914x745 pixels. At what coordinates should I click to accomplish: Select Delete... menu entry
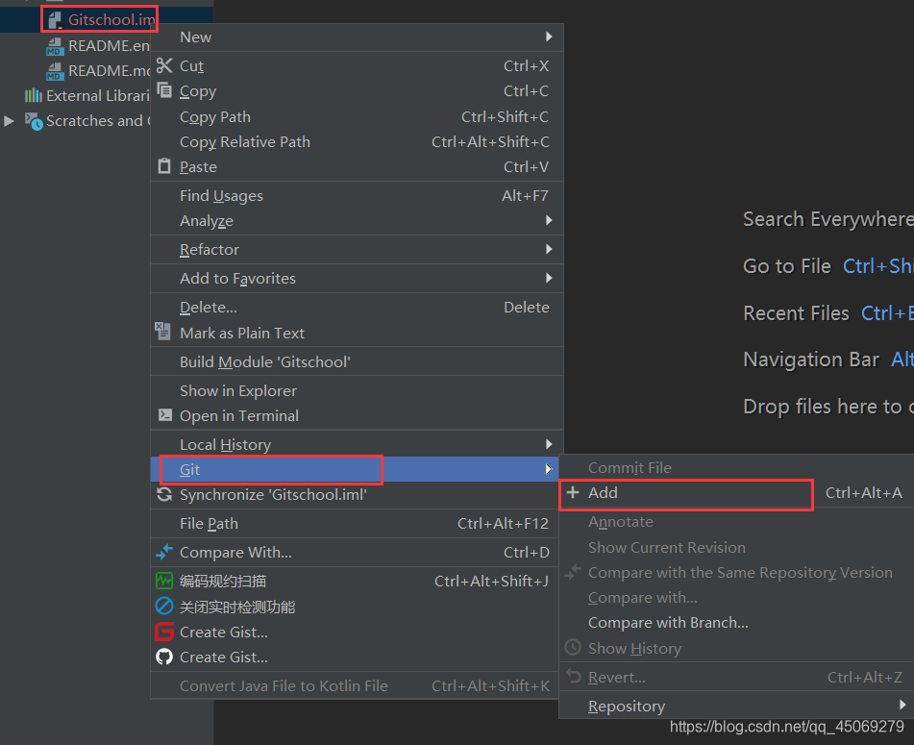357,307
